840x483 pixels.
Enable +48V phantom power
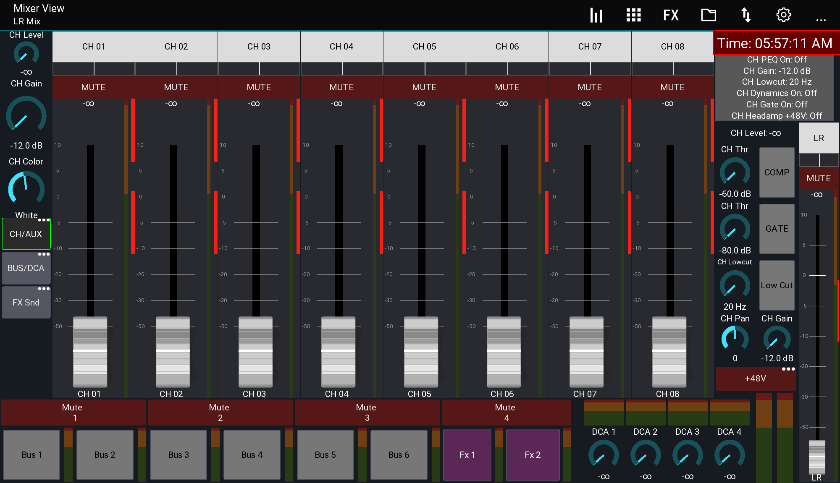[756, 378]
